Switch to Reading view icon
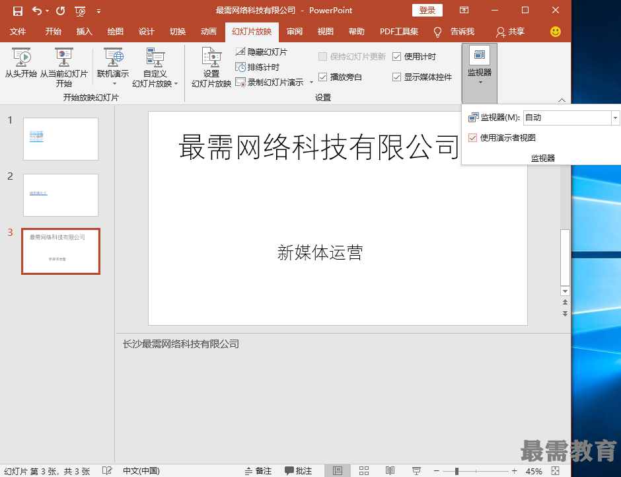The image size is (621, 477). (x=390, y=471)
